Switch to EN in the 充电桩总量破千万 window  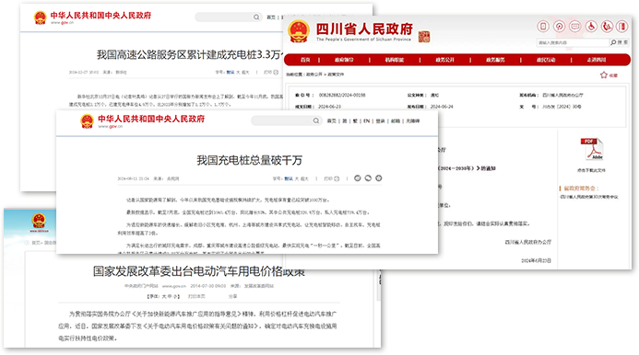click(x=366, y=121)
